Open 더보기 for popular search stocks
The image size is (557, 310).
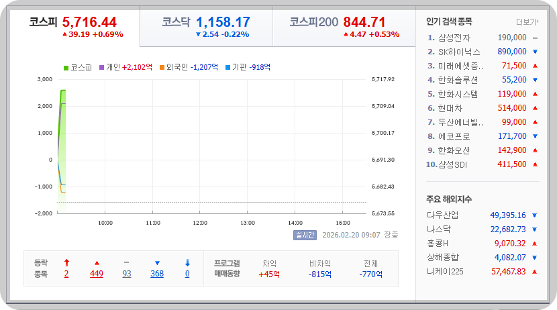tap(527, 22)
